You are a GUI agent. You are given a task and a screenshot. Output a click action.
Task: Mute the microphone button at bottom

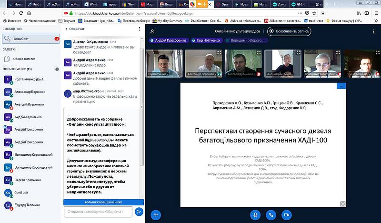click(x=256, y=215)
